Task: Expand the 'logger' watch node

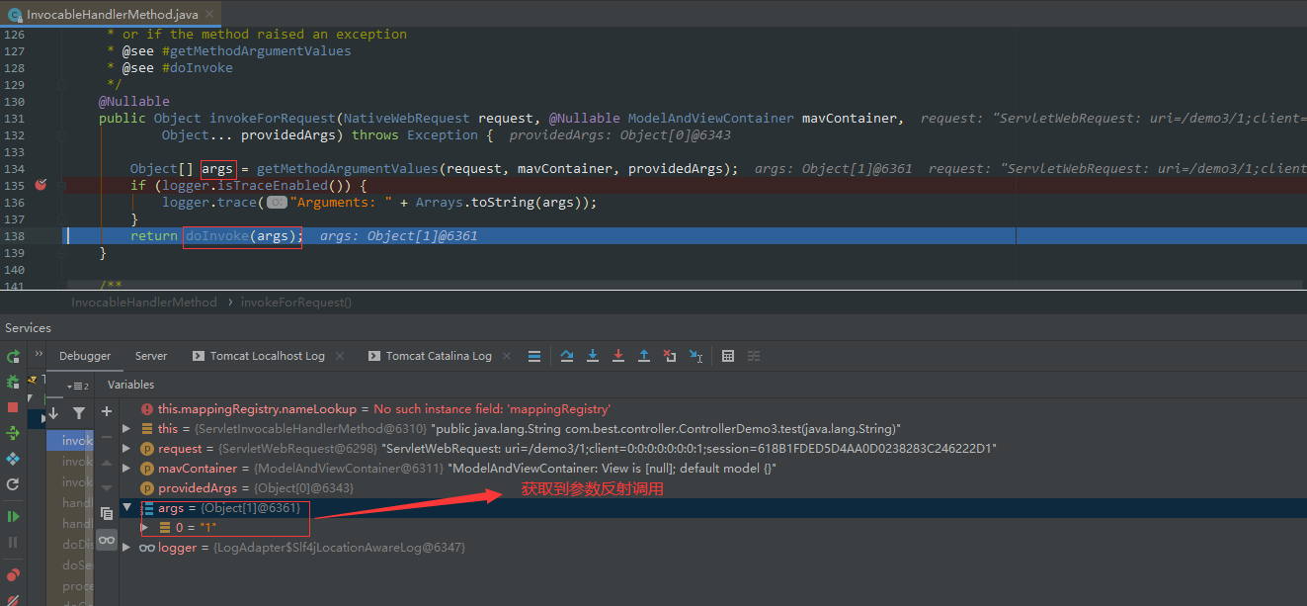Action: coord(126,548)
